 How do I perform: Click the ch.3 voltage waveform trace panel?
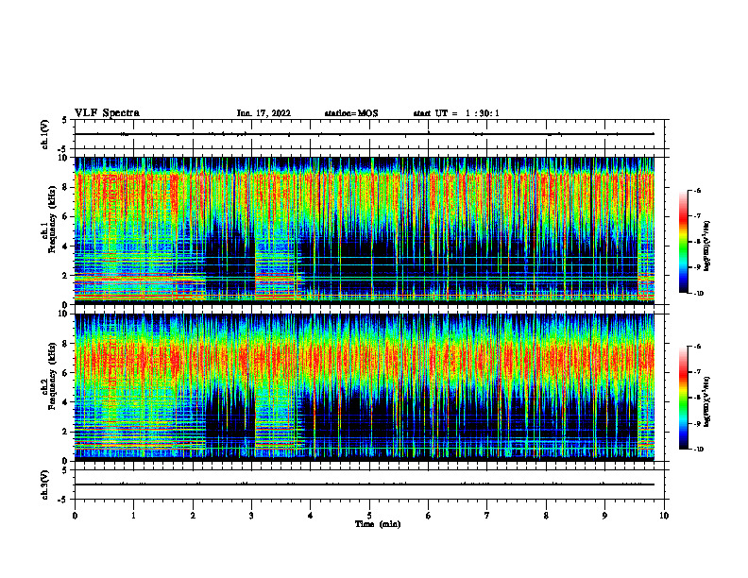(369, 484)
